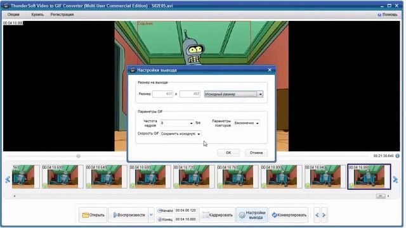Click the left arrow of the frame strip scrollbar
This screenshot has height=228, width=406.
coord(15,196)
